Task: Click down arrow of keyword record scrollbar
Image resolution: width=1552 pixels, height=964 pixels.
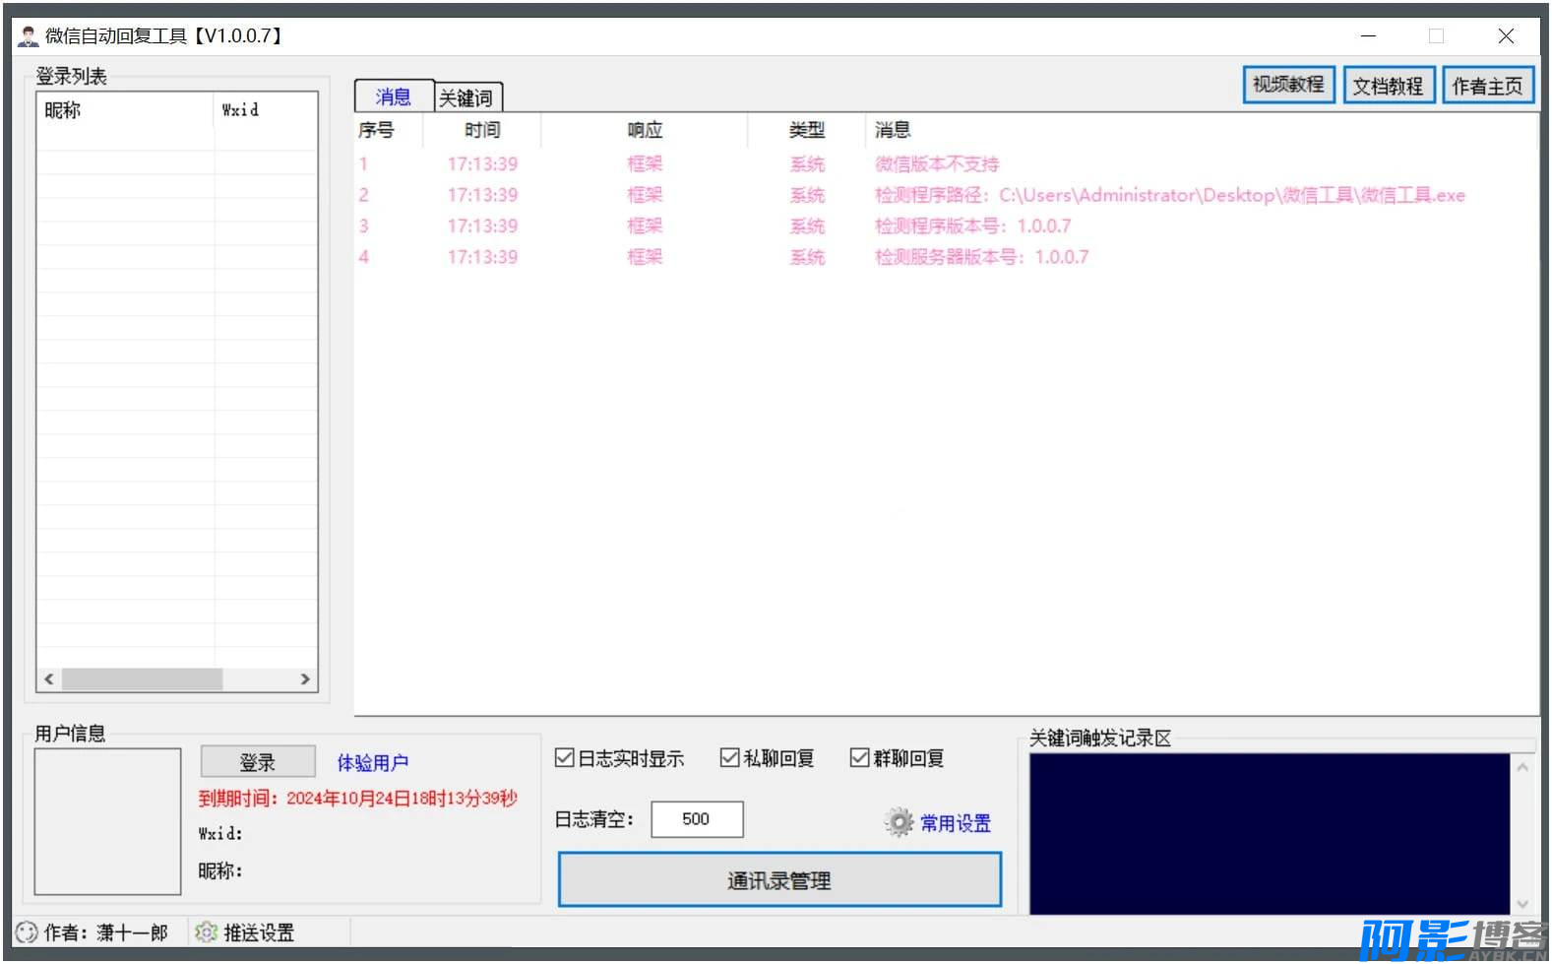Action: pyautogui.click(x=1522, y=903)
